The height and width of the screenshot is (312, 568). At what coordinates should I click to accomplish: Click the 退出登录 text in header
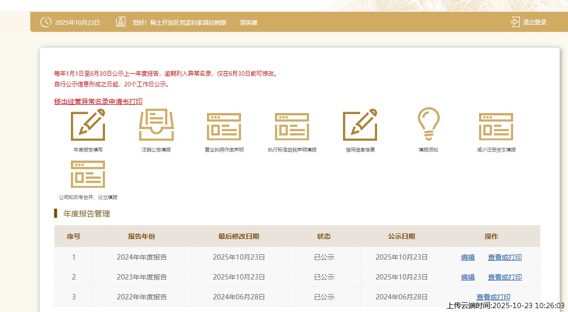534,22
